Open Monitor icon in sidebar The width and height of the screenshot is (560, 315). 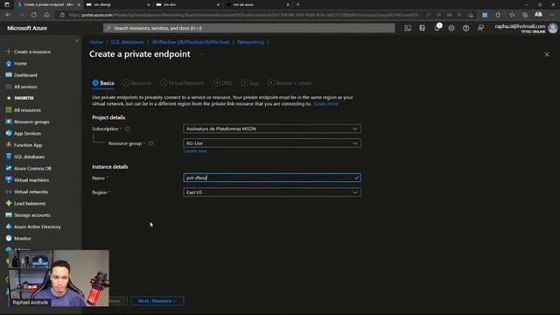9,238
